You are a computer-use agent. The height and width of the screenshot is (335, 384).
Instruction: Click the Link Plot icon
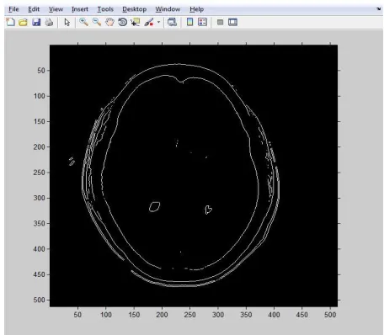[x=172, y=22]
